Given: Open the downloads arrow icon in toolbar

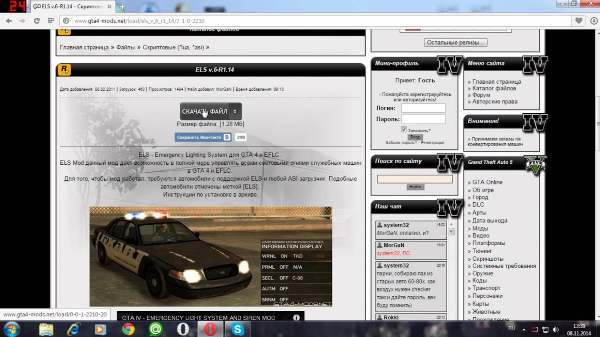Looking at the screenshot, I should pyautogui.click(x=593, y=21).
